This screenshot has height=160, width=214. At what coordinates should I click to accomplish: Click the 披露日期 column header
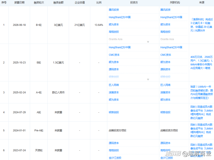coord(19,2)
